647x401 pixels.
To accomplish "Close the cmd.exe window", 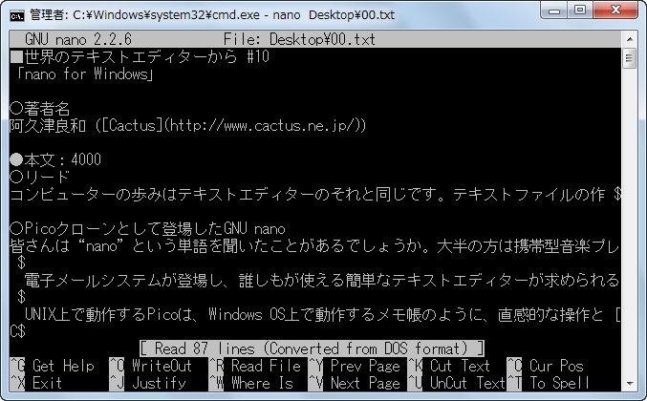I will point(616,11).
